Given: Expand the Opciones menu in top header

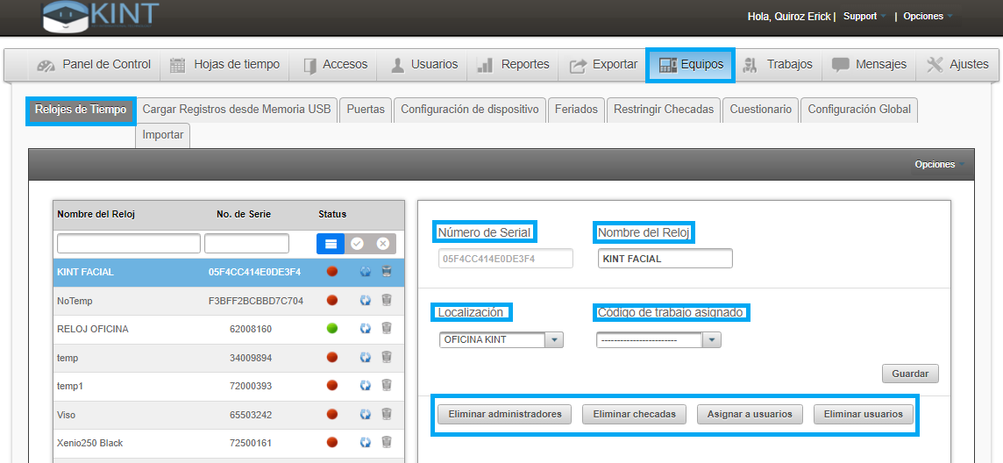Looking at the screenshot, I should pyautogui.click(x=928, y=17).
